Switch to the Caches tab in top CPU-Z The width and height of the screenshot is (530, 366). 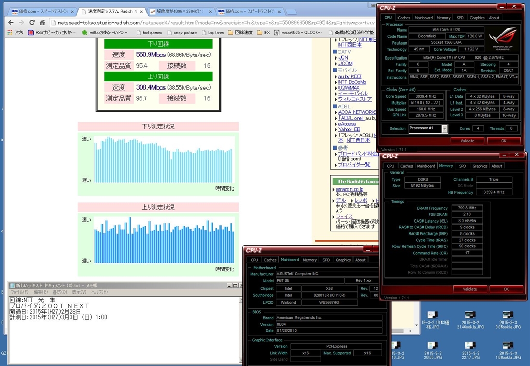[404, 18]
